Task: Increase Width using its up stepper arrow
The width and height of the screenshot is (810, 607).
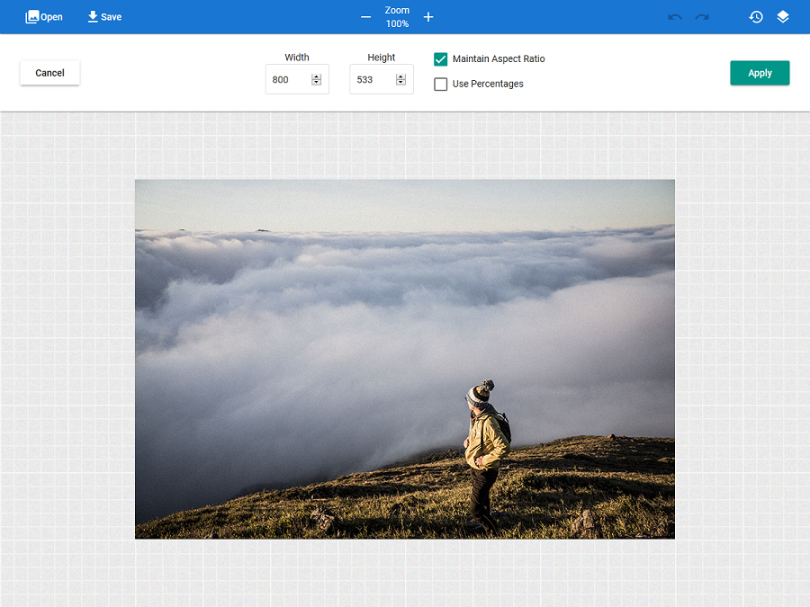Action: click(315, 75)
